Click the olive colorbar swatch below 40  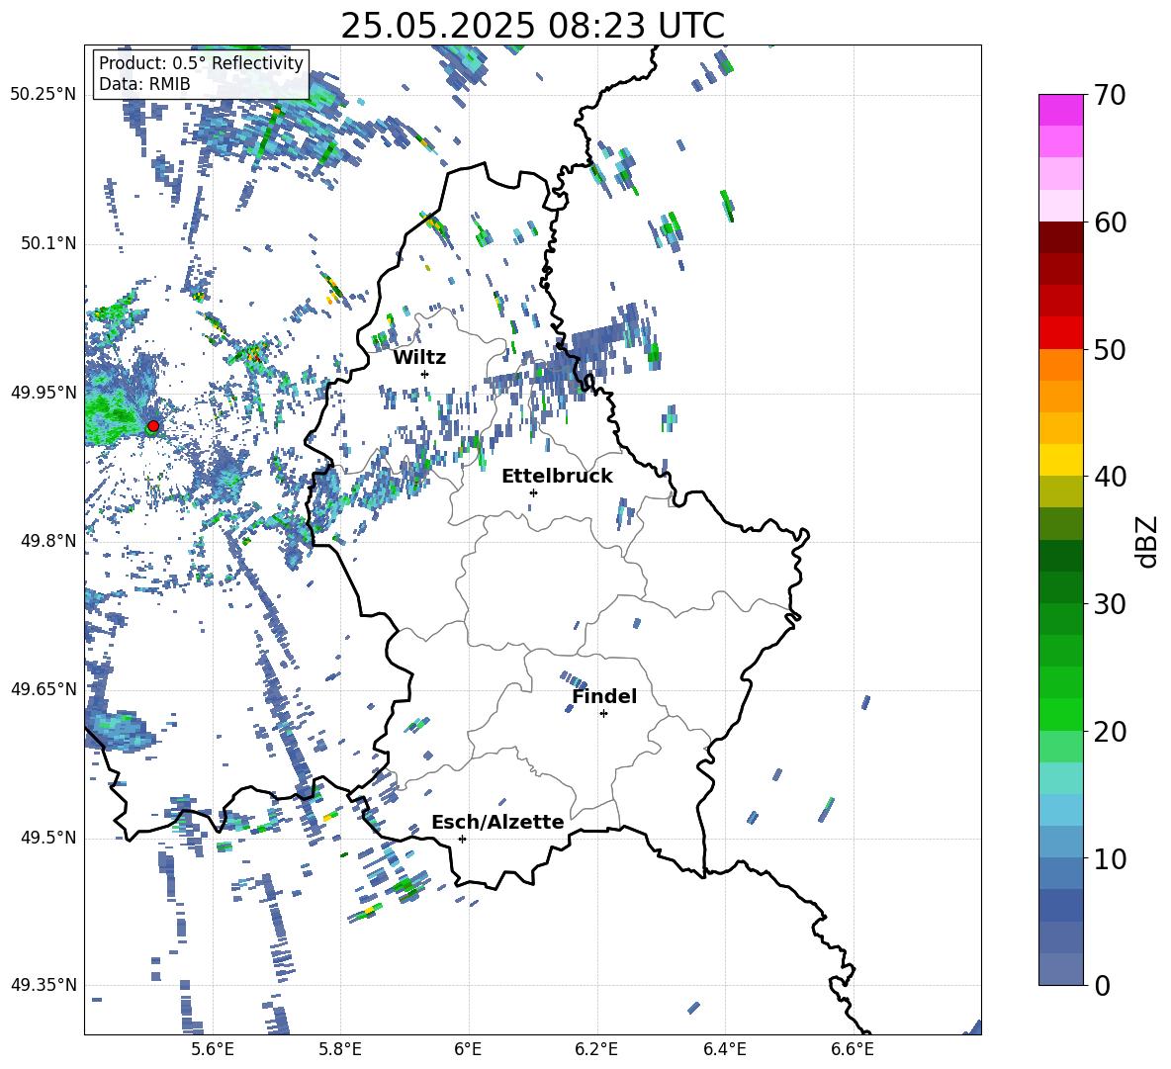(x=1060, y=491)
